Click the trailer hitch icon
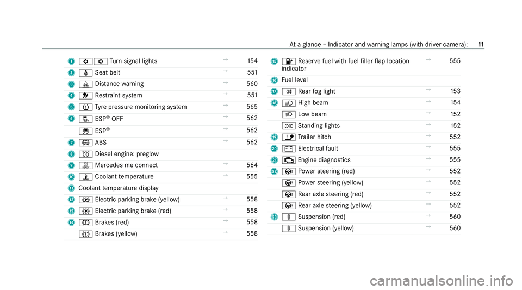The image size is (522, 290). tap(289, 137)
